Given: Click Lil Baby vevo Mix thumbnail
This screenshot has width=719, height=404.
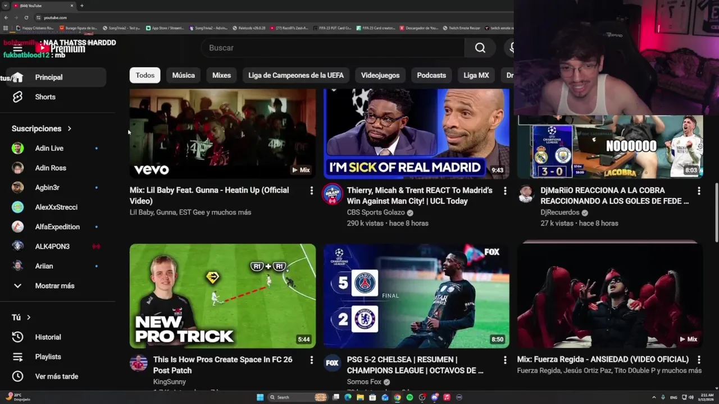Looking at the screenshot, I should click(222, 134).
